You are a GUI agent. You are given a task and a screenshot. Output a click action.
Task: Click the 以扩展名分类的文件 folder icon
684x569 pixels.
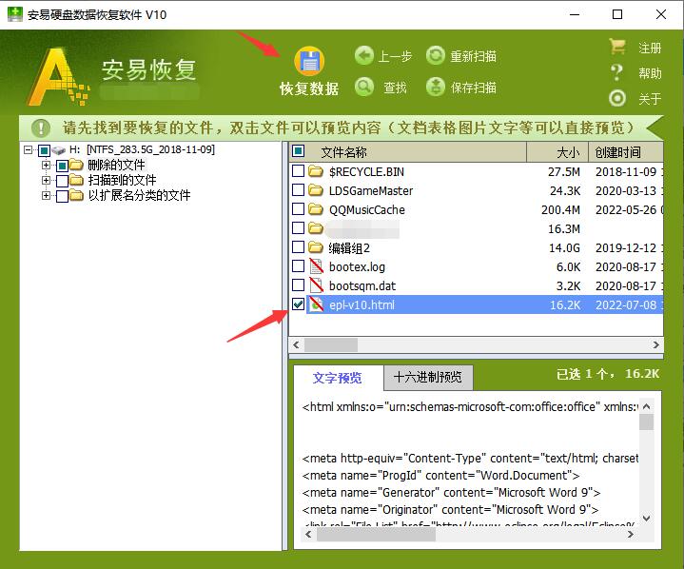pyautogui.click(x=76, y=195)
